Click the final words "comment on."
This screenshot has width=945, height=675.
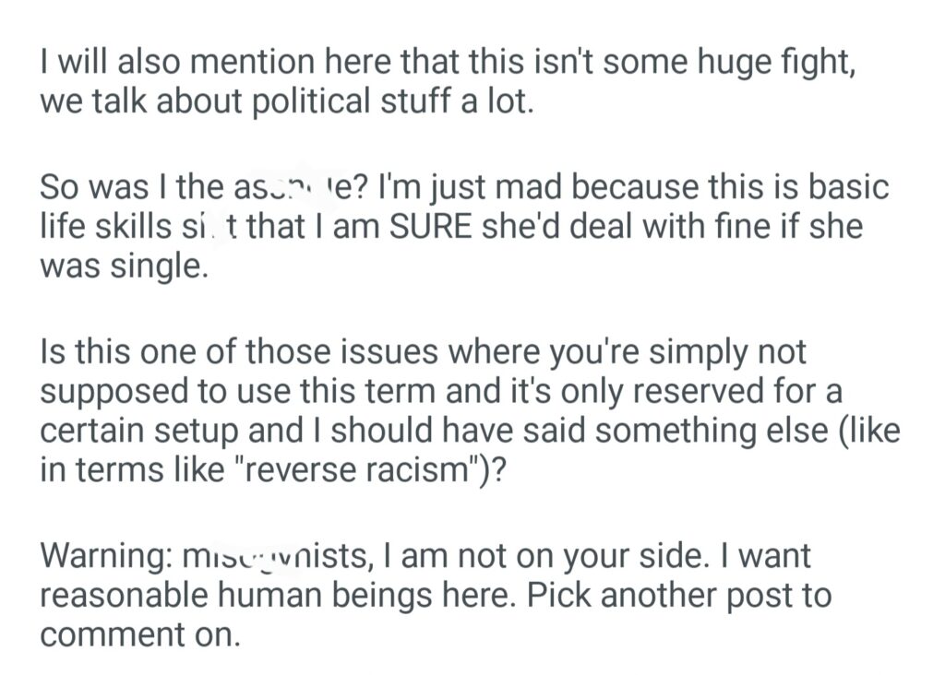point(140,634)
